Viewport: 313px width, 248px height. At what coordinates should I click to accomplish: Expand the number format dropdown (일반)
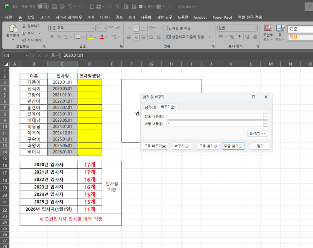256,28
